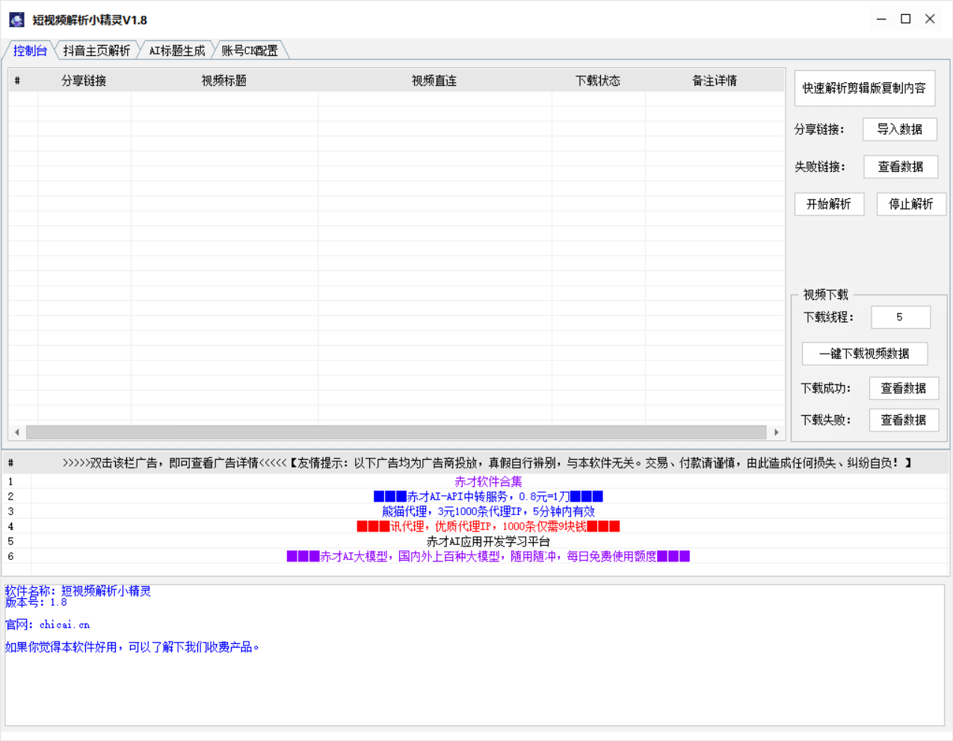The image size is (953, 741).
Task: Click the table horizontal scrollbar thumb
Action: tap(396, 432)
